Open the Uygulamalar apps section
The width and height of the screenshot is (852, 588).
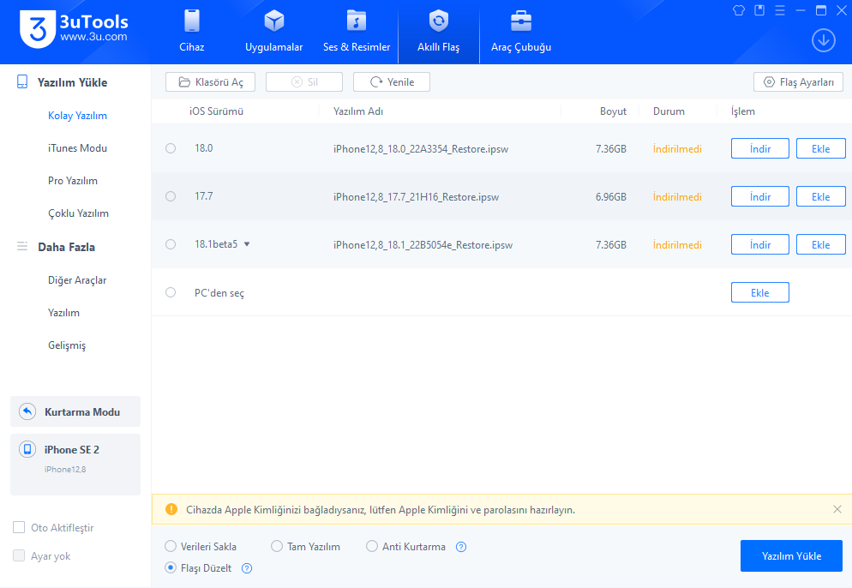pos(274,32)
